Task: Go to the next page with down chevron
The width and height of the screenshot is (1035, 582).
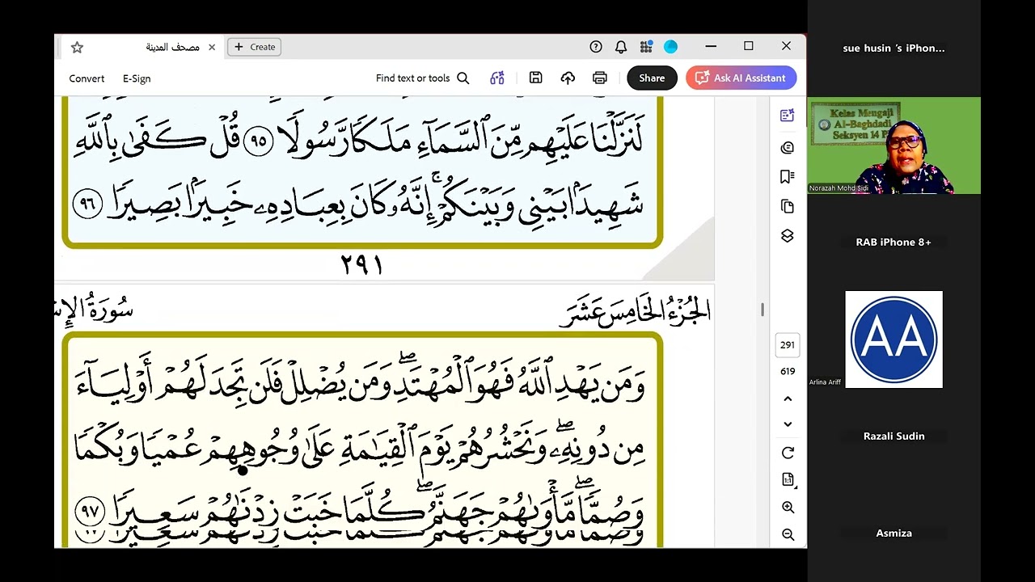Action: 788,424
